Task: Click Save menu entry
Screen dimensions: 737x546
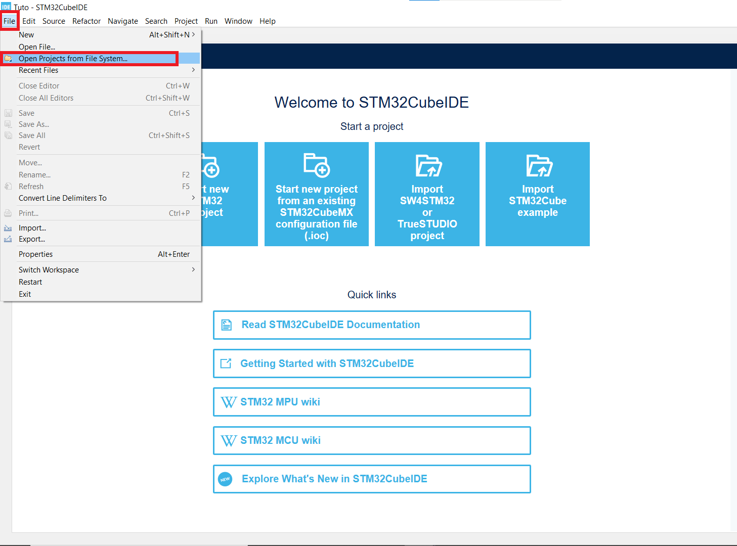Action: [101, 113]
